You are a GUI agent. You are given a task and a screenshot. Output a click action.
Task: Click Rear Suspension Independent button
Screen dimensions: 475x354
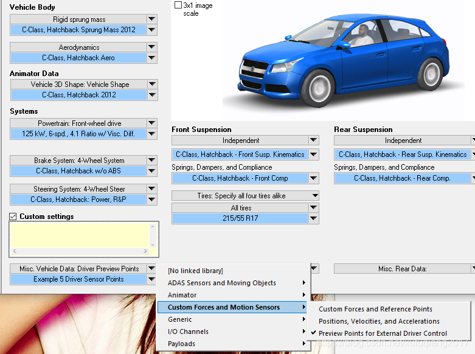403,141
